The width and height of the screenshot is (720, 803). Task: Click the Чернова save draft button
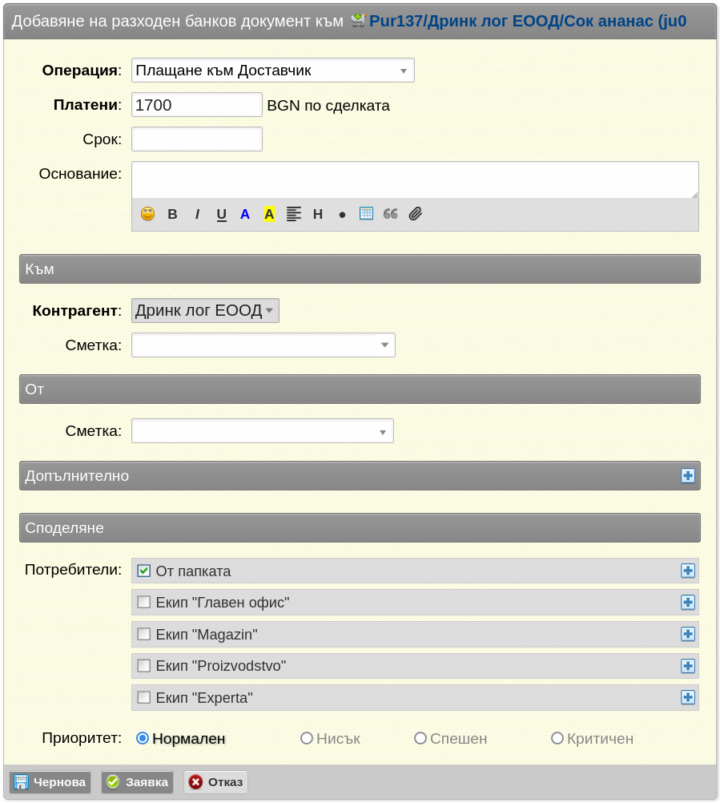coord(50,782)
